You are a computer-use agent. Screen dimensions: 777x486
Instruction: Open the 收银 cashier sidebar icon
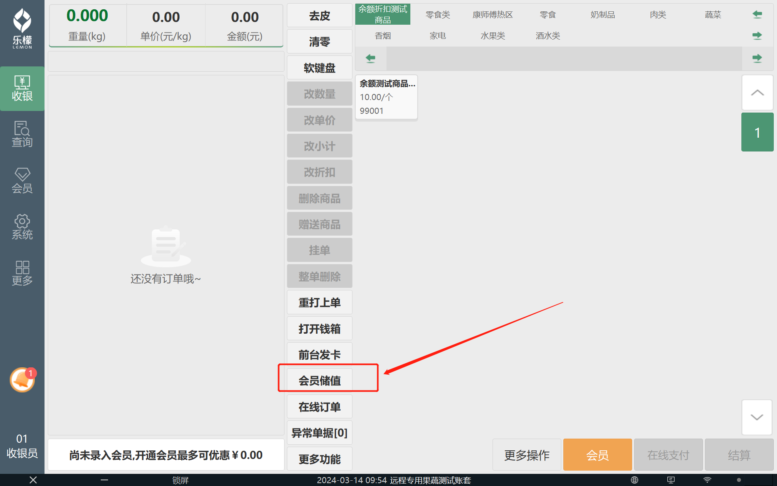coord(22,88)
